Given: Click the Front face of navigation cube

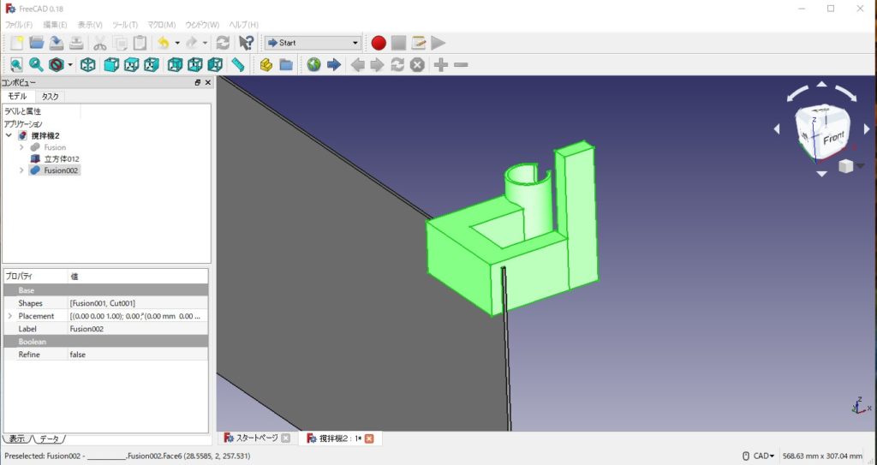Looking at the screenshot, I should click(x=832, y=138).
